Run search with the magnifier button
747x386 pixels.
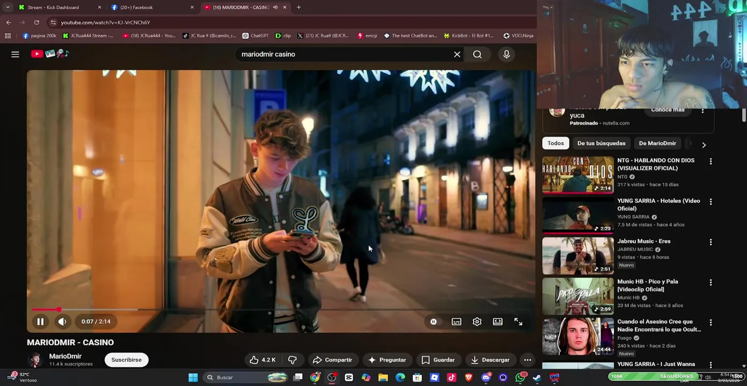(x=477, y=54)
